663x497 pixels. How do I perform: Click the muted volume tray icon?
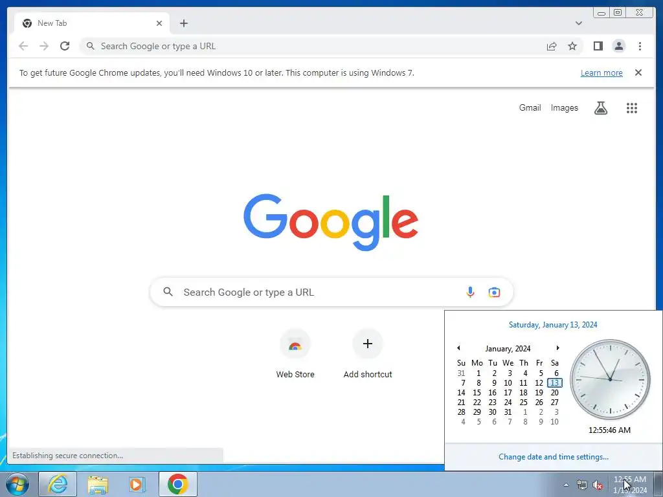click(x=598, y=485)
